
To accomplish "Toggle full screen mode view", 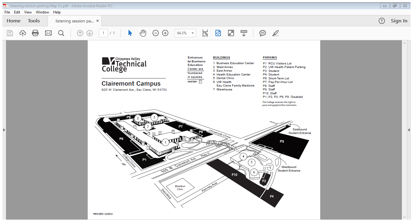I will point(231,33).
